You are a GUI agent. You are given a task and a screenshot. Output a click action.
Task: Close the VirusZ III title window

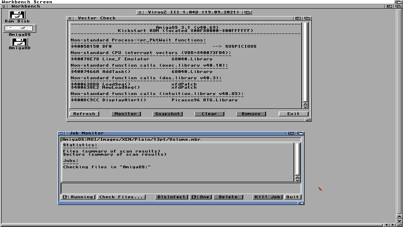pyautogui.click(x=140, y=12)
